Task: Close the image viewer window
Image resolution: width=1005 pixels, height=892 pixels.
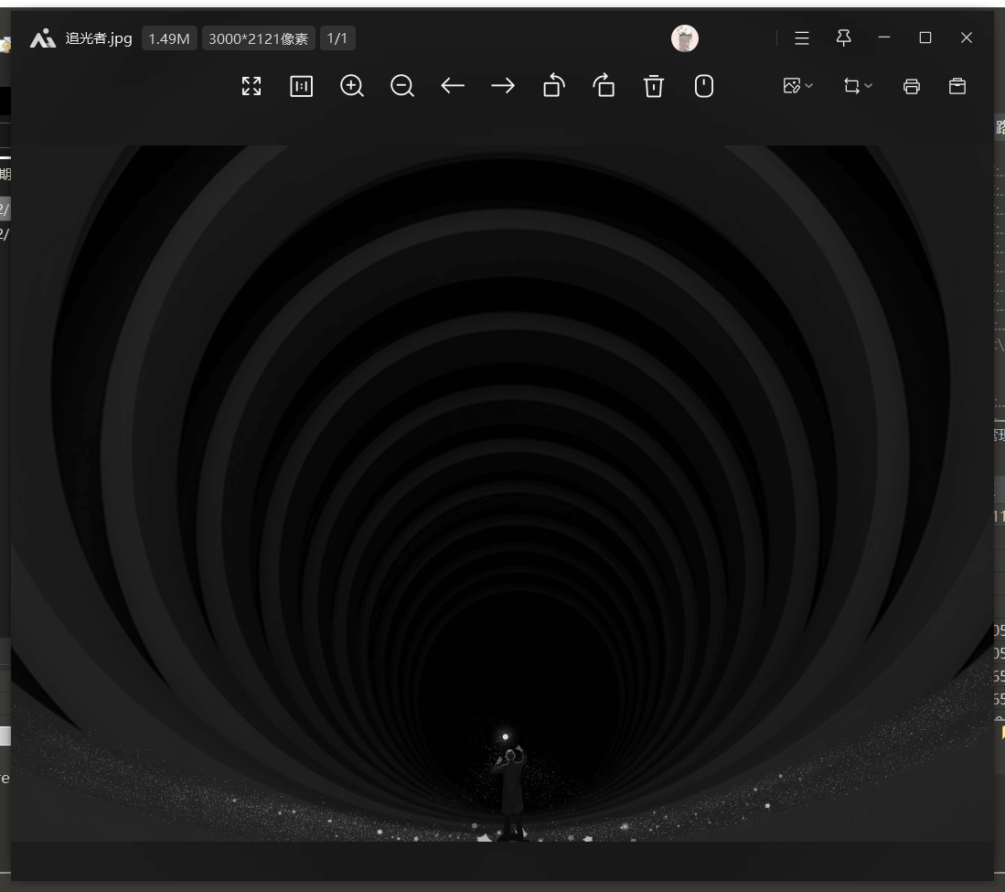Action: pyautogui.click(x=967, y=38)
